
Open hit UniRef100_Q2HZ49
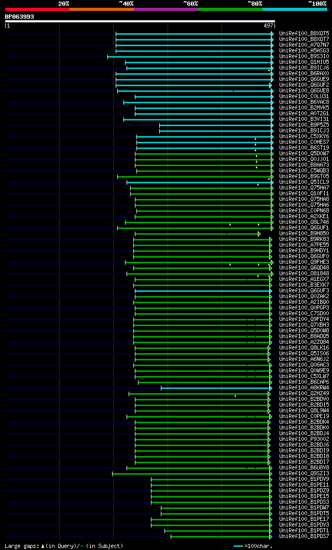tap(305, 394)
